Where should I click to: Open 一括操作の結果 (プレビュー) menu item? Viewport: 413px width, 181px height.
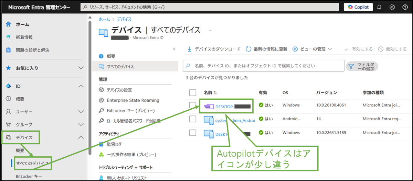(x=131, y=155)
